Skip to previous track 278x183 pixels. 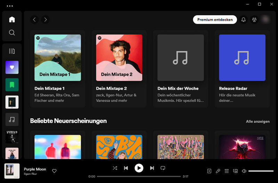click(126, 168)
